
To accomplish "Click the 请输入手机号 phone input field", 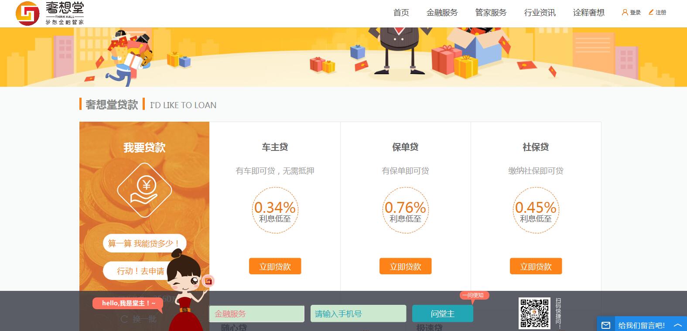I will click(358, 314).
